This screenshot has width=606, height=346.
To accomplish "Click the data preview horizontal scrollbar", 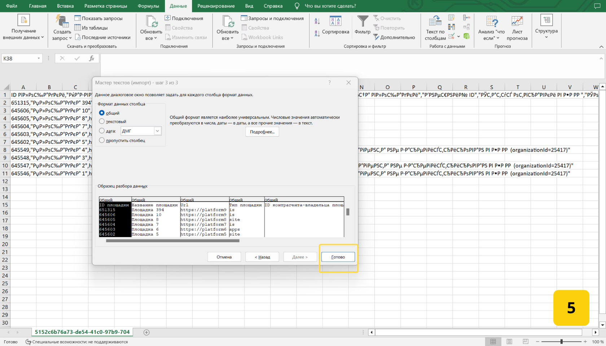I will [172, 241].
